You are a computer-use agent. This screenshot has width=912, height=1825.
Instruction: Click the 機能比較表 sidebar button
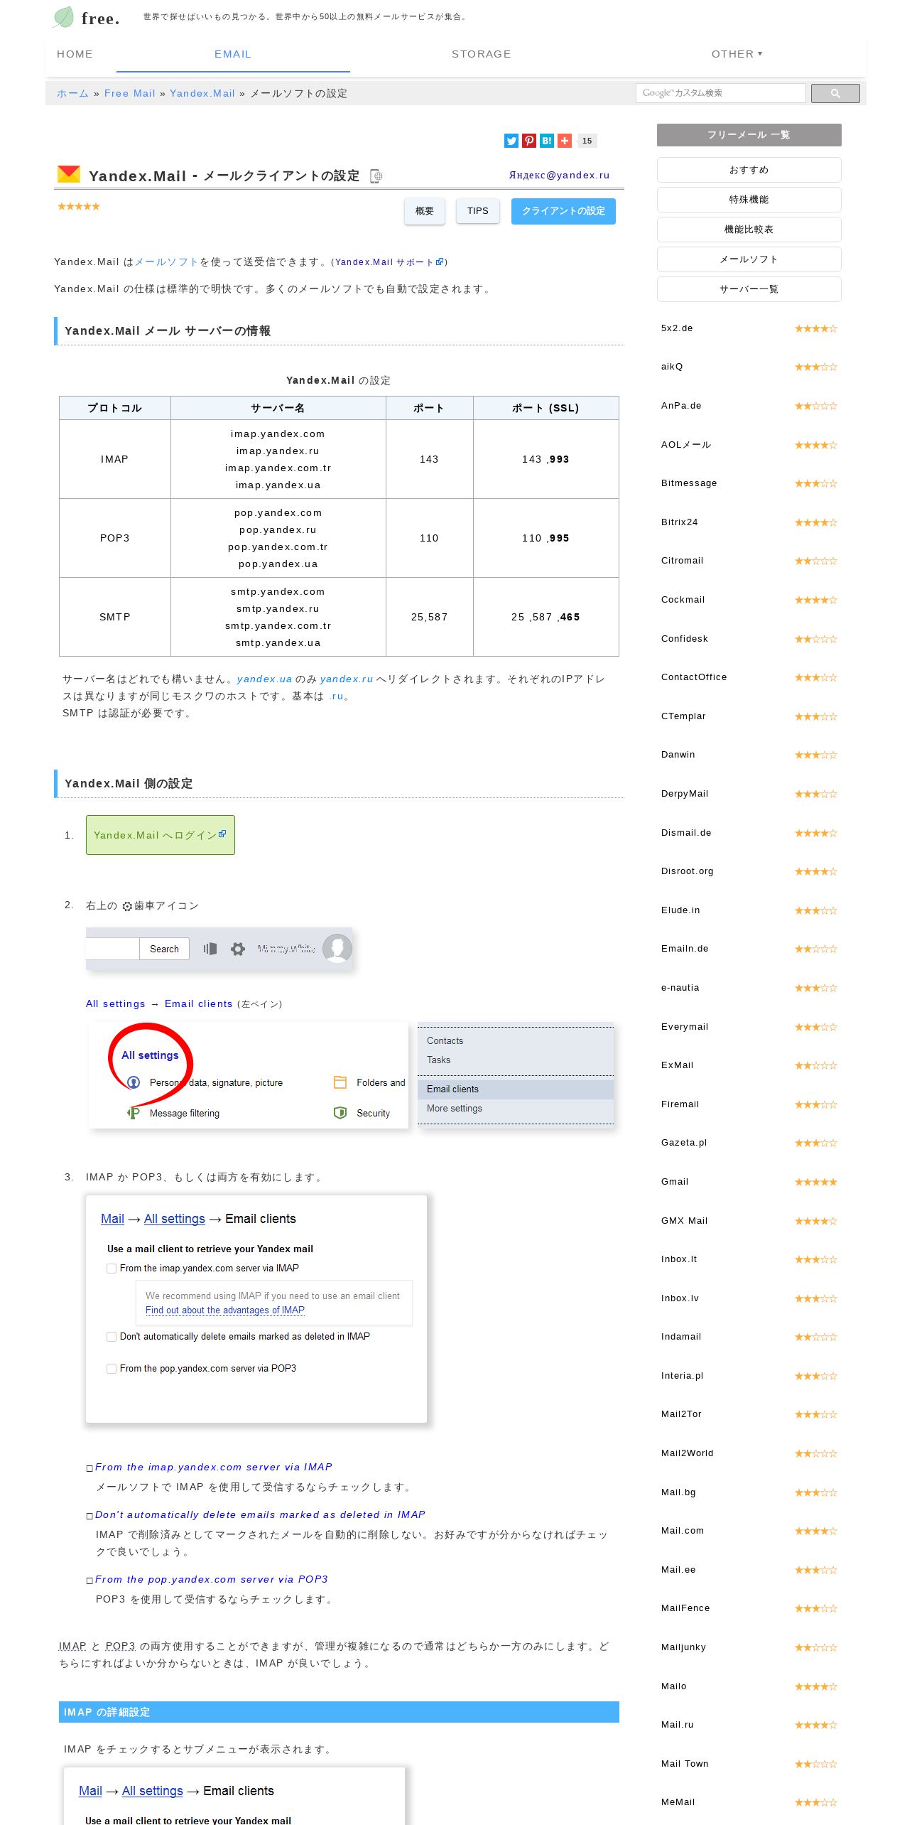(x=749, y=230)
